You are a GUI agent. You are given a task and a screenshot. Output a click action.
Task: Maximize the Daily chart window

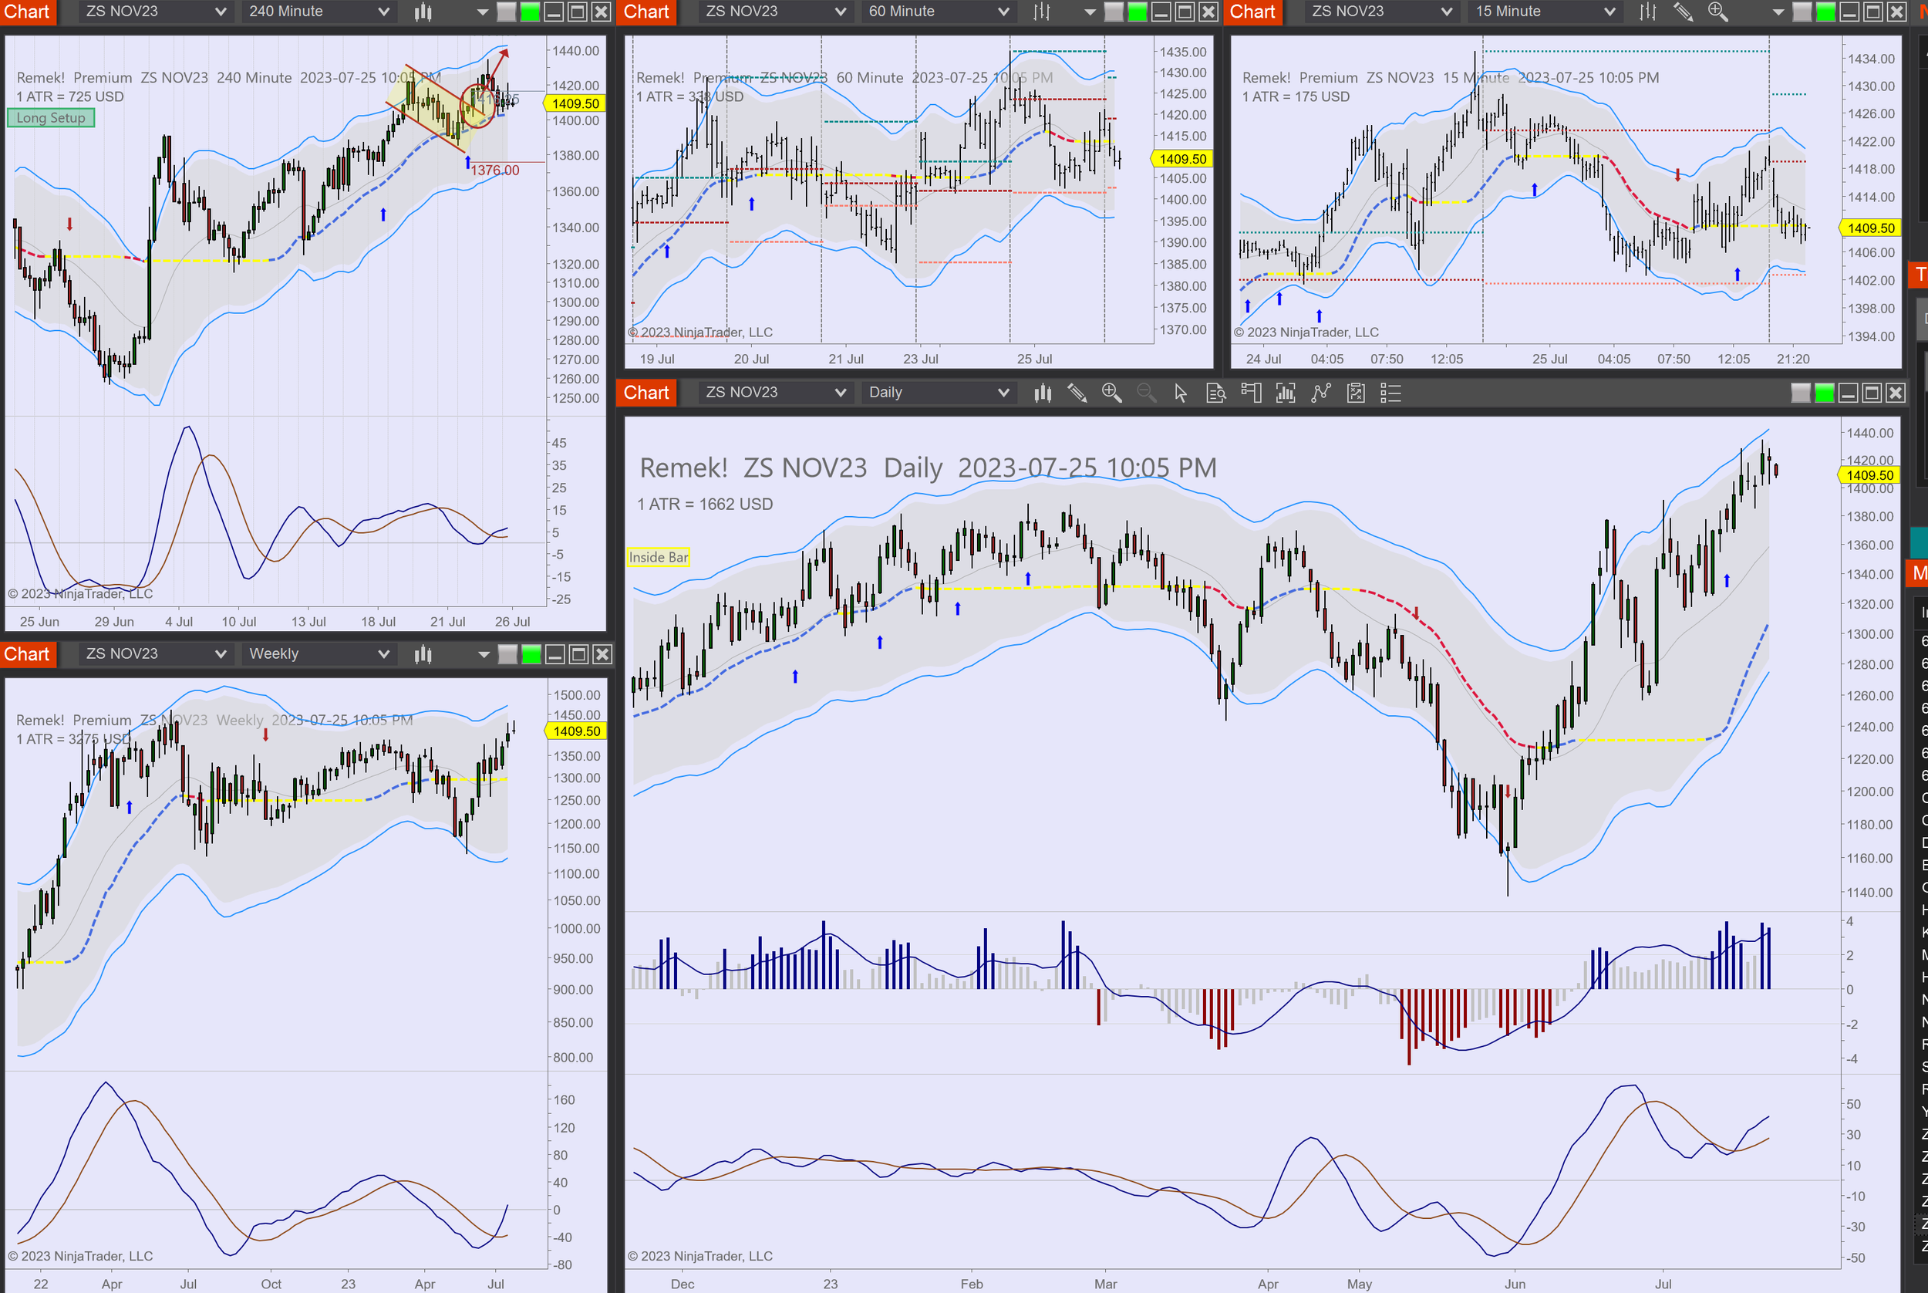(x=1872, y=393)
